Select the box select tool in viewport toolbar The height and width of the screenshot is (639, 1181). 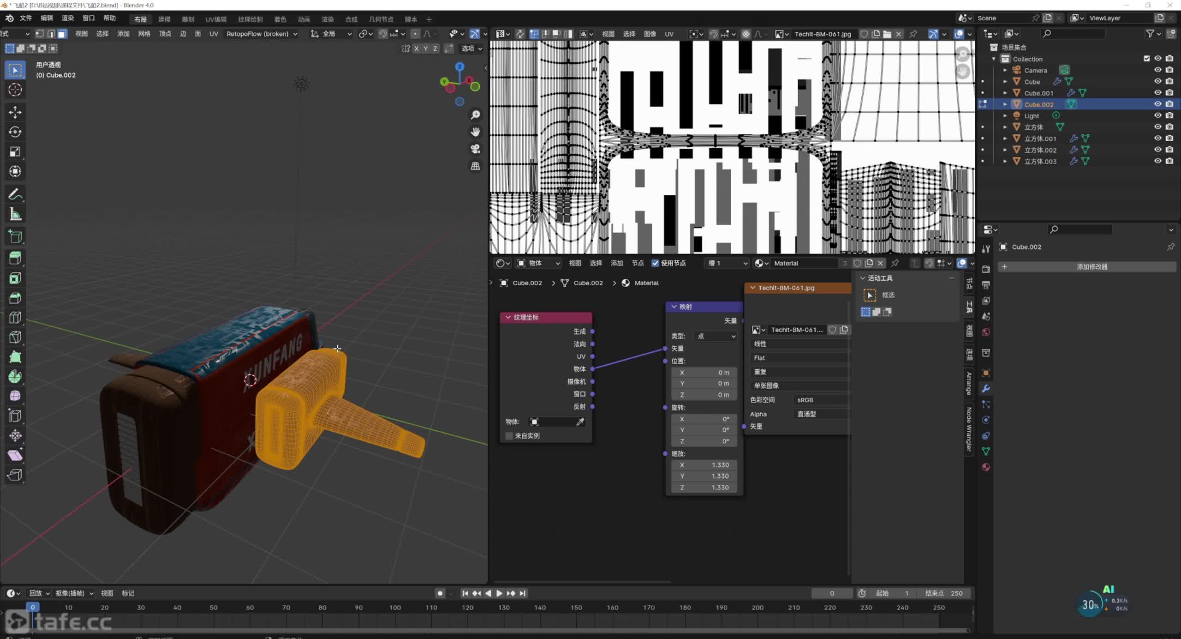point(15,70)
